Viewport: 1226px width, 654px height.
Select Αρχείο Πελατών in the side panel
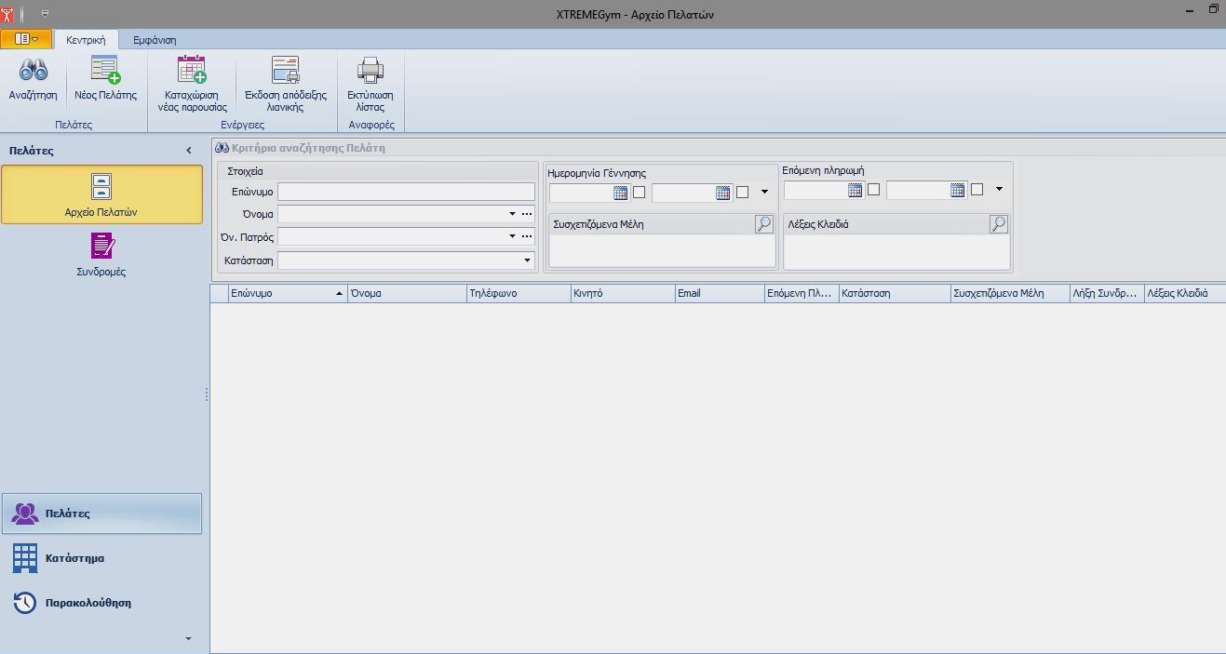101,194
